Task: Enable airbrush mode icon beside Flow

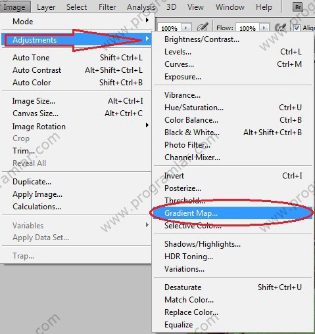Action: tap(281, 28)
